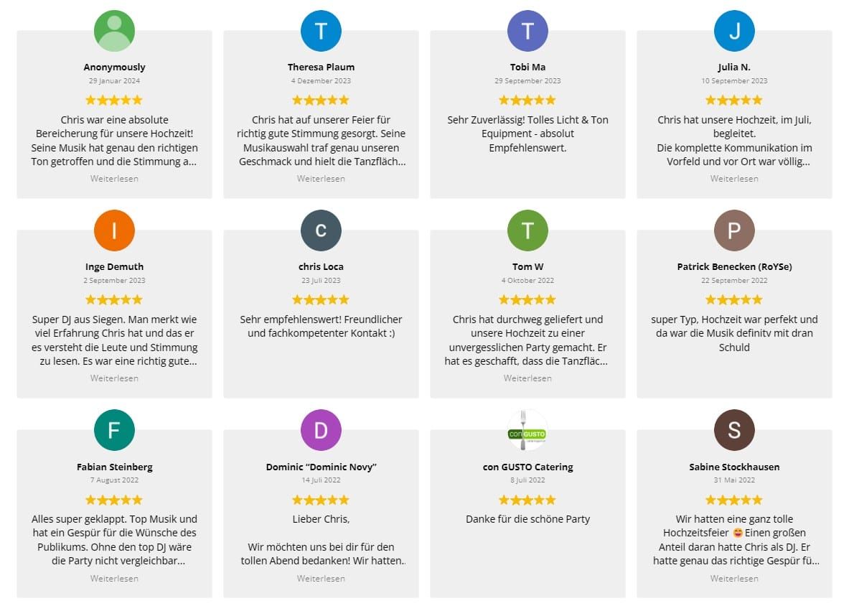This screenshot has height=611, width=854.
Task: Click Dominic Novy's purple avatar icon
Action: [321, 430]
